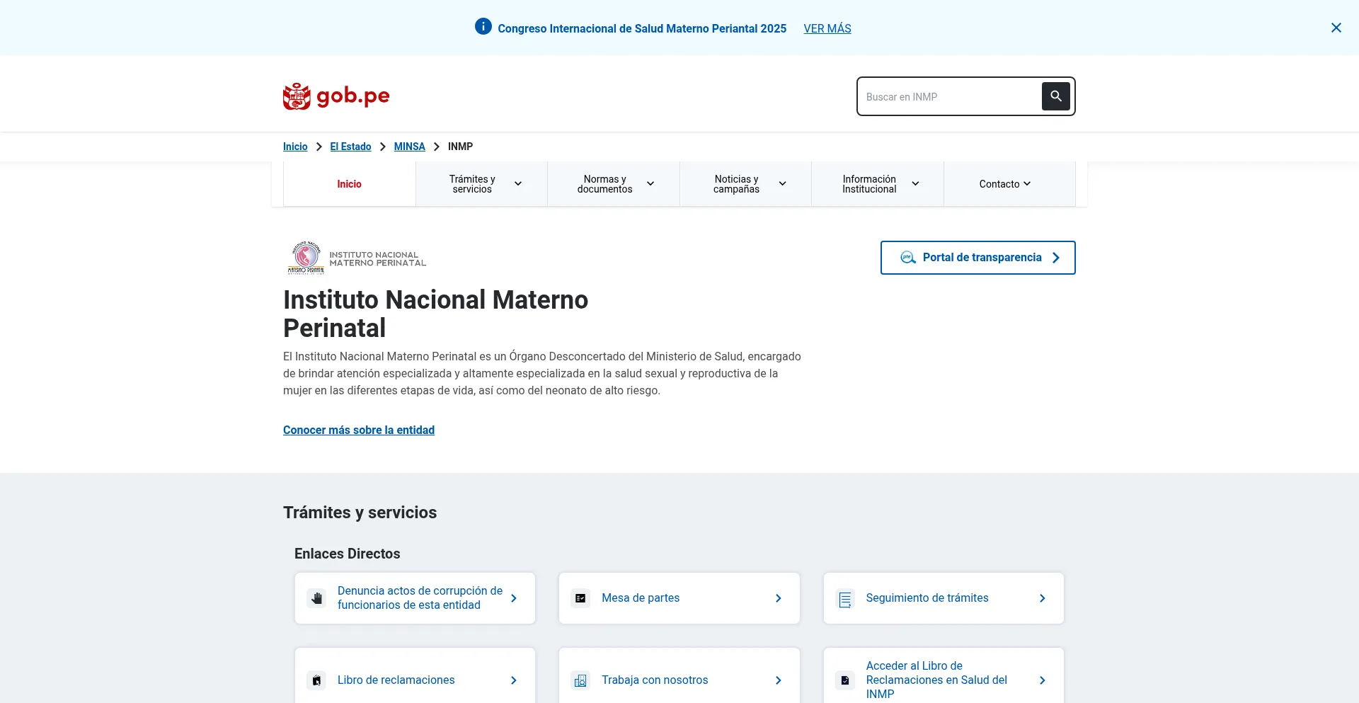The width and height of the screenshot is (1359, 703).
Task: Dismiss the Congreso Internacional announcement banner
Action: click(x=1336, y=28)
